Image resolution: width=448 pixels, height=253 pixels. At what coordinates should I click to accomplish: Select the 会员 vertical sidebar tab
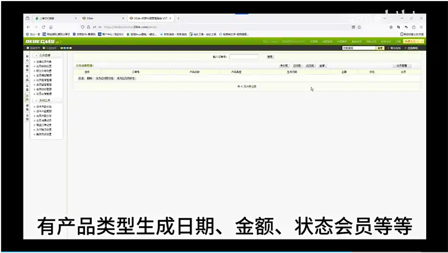pos(26,97)
